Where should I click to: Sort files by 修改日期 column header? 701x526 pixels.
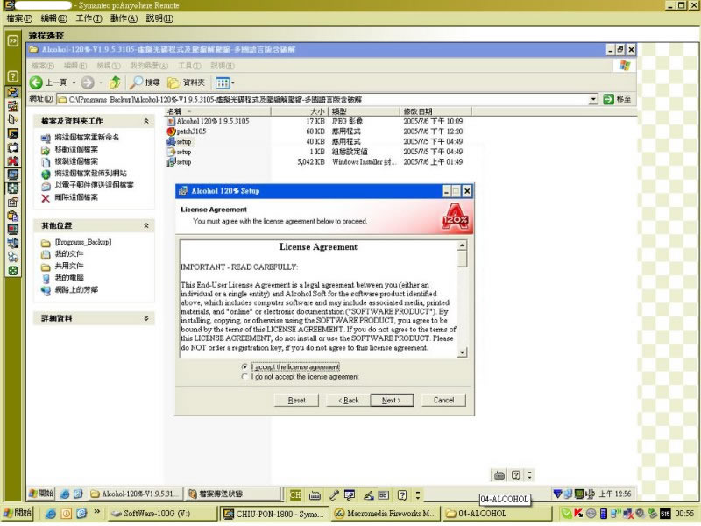[435, 111]
